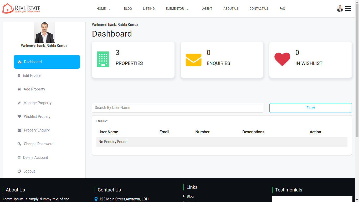Click the Delete Account trash icon
The height and width of the screenshot is (202, 359).
coord(19,158)
